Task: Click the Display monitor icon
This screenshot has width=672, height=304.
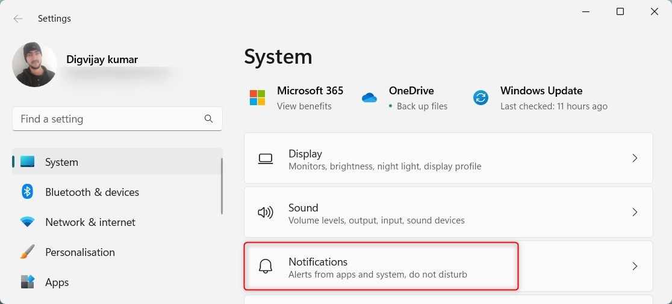Action: 265,159
